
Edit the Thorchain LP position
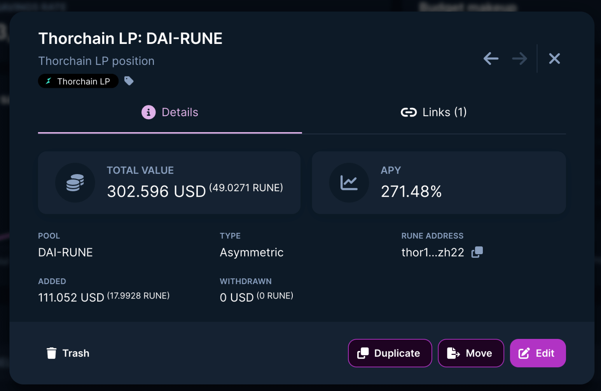538,353
